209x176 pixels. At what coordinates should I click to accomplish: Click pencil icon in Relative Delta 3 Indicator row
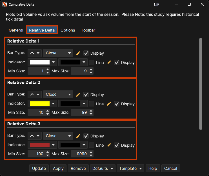tap(109, 145)
